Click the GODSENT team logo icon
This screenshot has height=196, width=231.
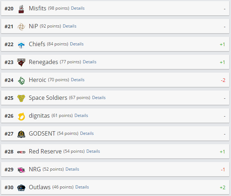coord(21,134)
